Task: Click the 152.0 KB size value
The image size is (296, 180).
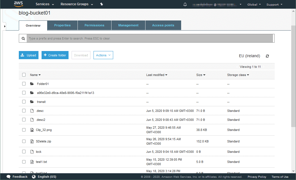Action: coord(202,141)
